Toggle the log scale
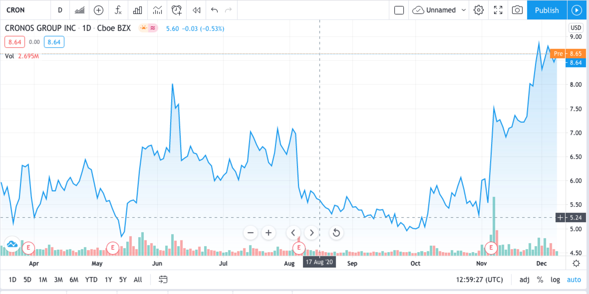589x294 pixels. point(555,279)
